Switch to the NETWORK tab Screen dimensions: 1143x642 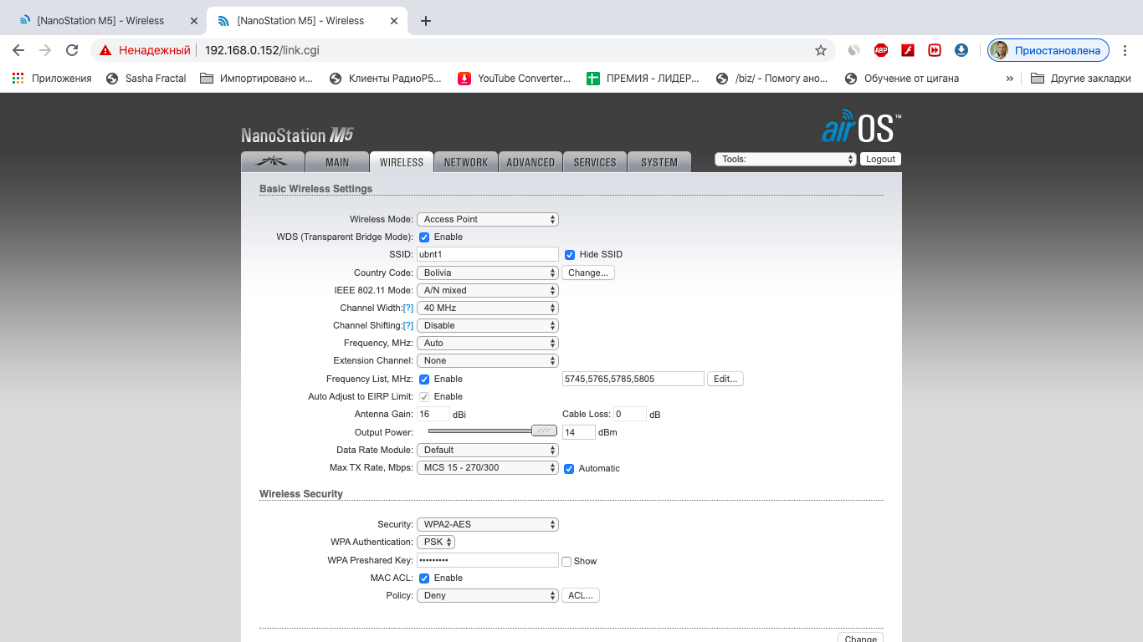pos(466,162)
